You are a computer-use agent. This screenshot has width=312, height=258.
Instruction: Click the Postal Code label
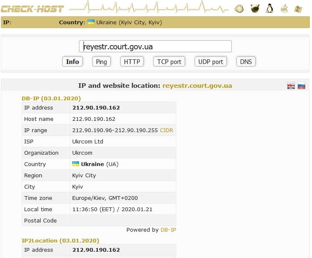pyautogui.click(x=41, y=221)
